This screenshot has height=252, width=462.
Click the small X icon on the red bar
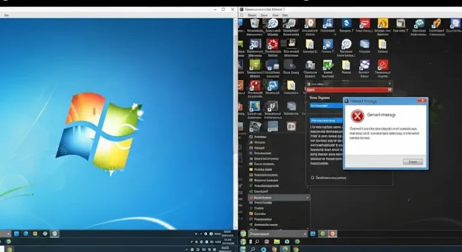[x=390, y=90]
